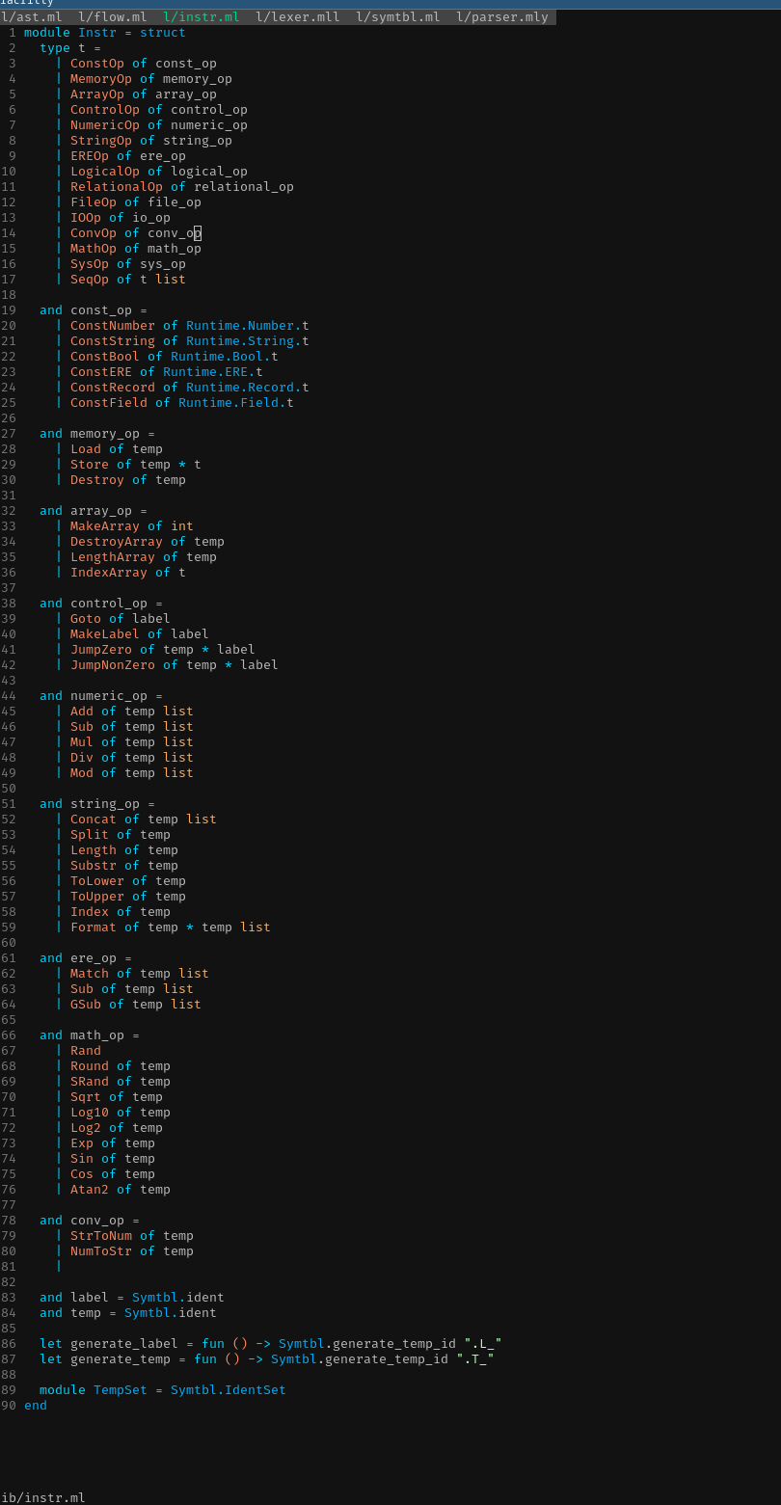Open the l/symtbl.ml tab
Viewport: 781px width, 1505px height.
[398, 17]
